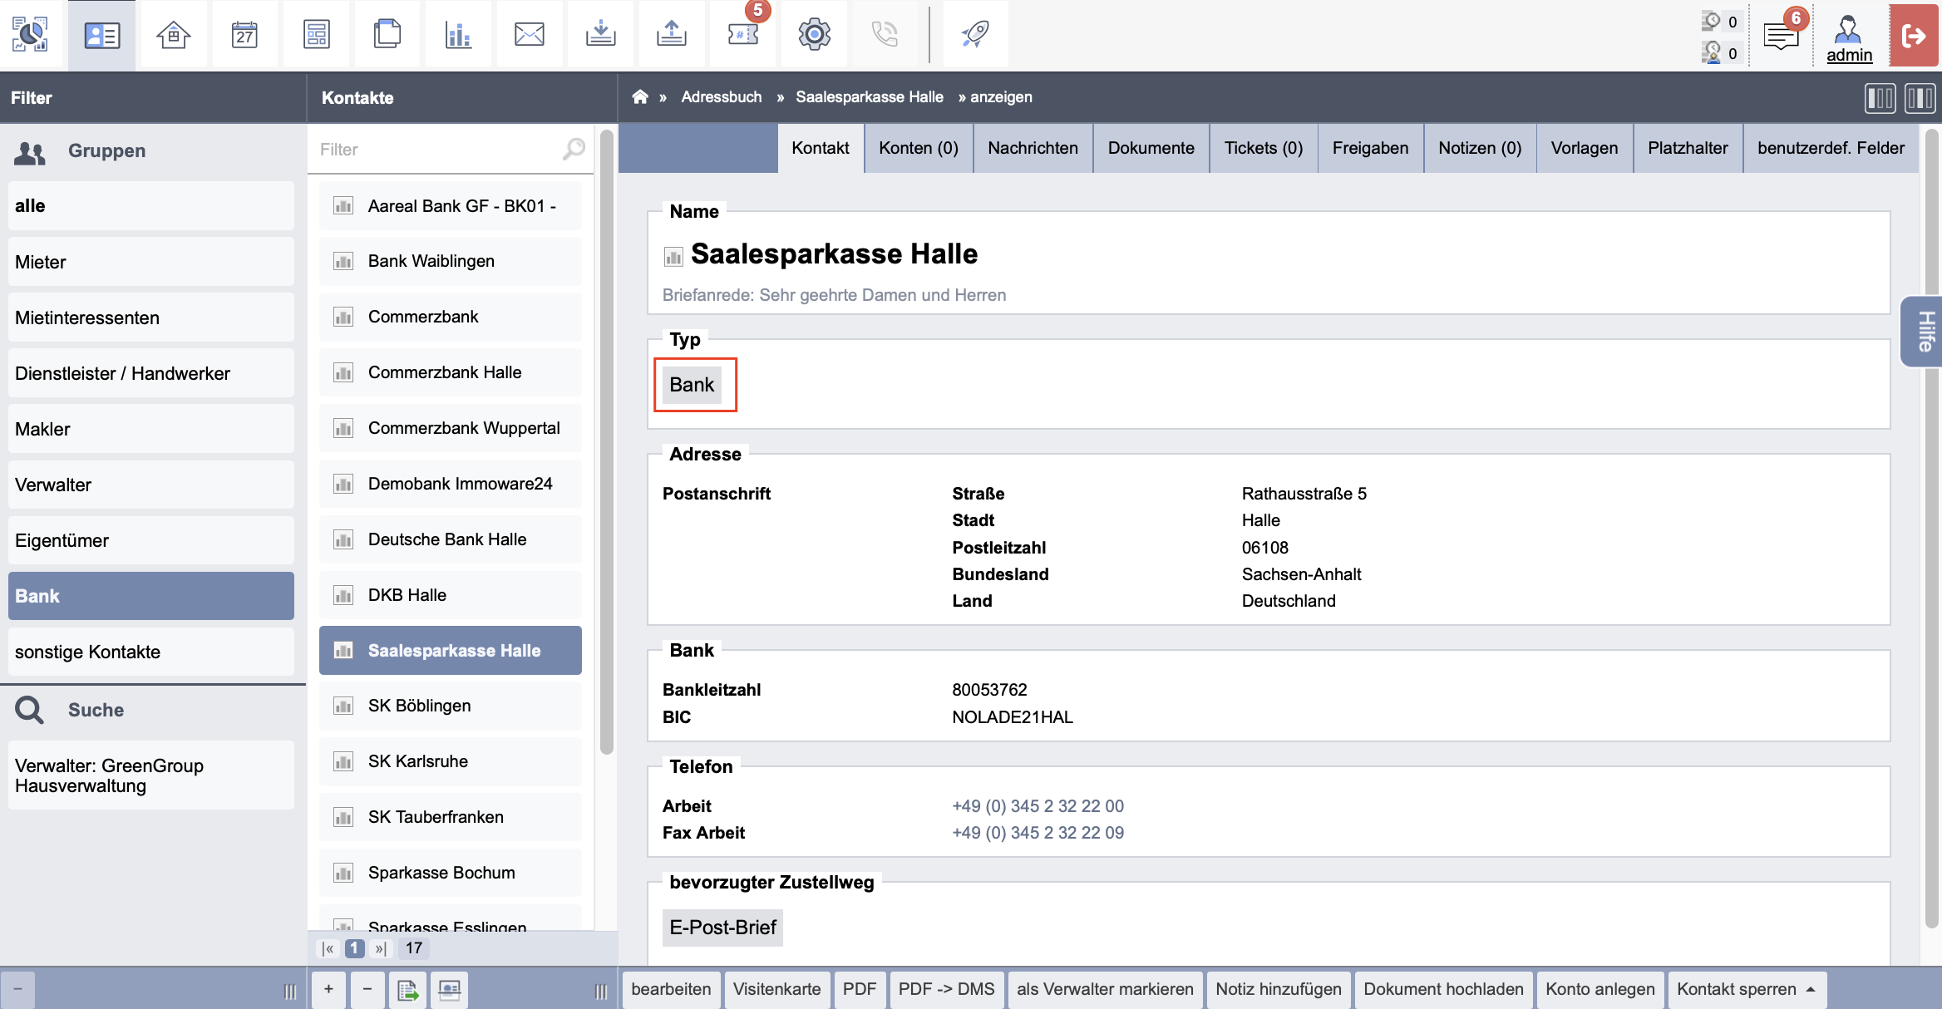Click the PDF -> DMS button
Screen dimensions: 1942x1009
pos(946,989)
